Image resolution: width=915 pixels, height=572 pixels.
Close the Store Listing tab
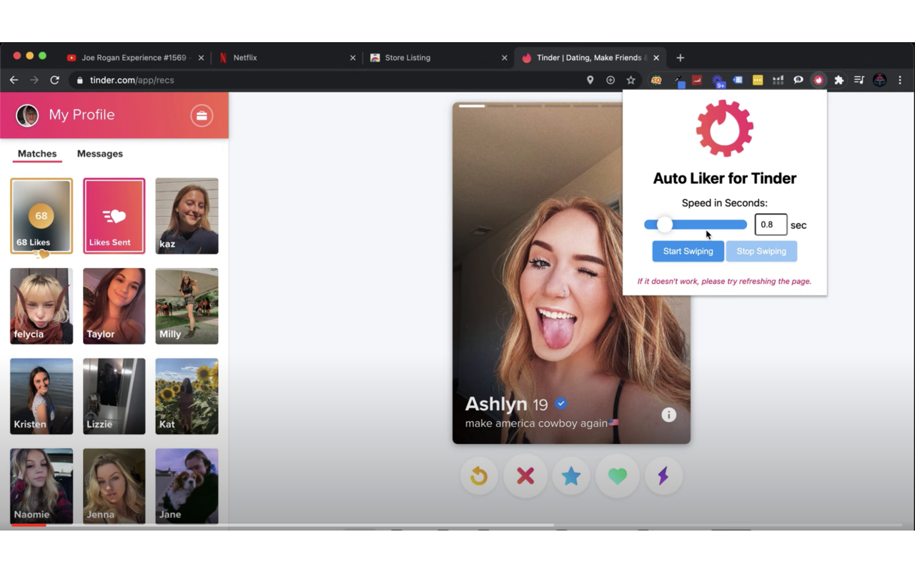tap(505, 58)
